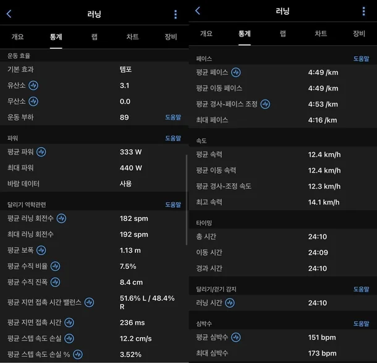377x363 pixels.
Task: Open 도움말 link in 파워 section
Action: click(173, 138)
